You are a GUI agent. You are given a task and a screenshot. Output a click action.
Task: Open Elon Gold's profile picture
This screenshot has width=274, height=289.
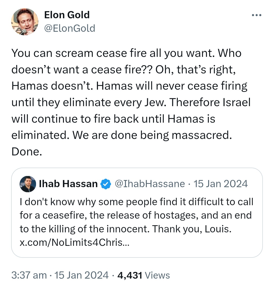25,22
